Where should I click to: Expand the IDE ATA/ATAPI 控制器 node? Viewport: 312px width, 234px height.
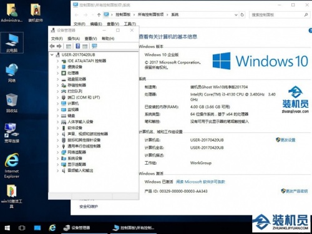point(58,61)
